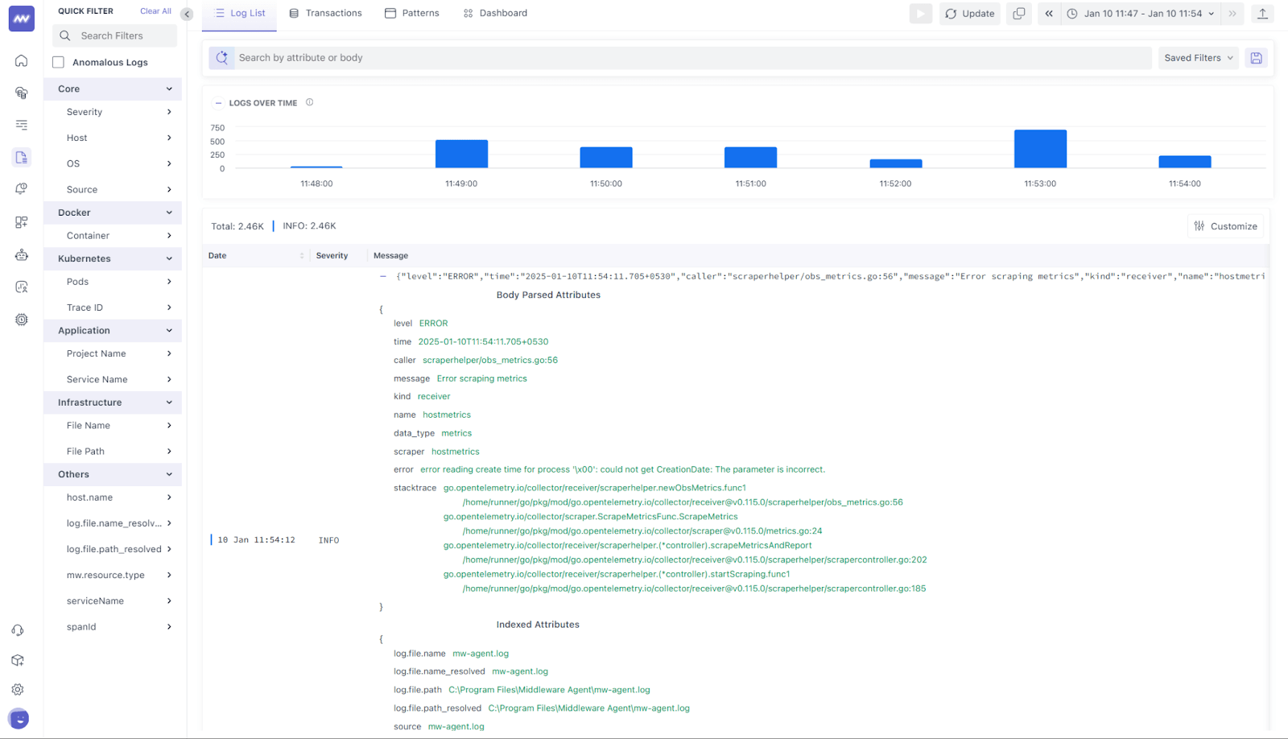This screenshot has width=1288, height=739.
Task: Click the headset support icon at sidebar bottom
Action: pyautogui.click(x=18, y=630)
